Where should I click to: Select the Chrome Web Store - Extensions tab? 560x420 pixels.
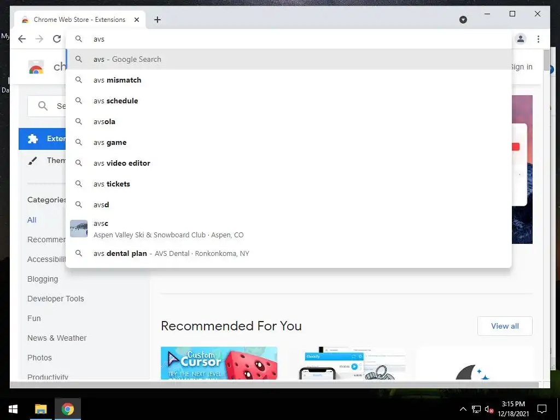click(80, 20)
